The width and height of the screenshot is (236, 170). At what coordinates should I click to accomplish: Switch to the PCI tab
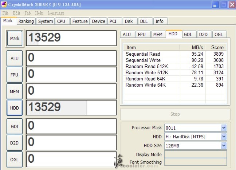(x=114, y=21)
